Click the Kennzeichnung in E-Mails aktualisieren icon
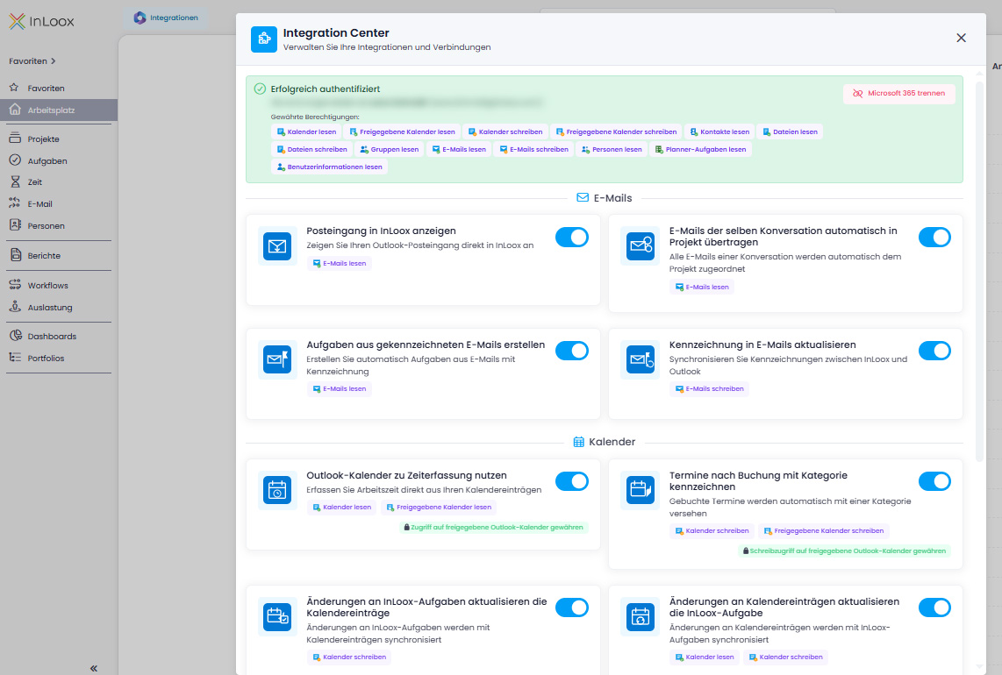 (x=640, y=359)
